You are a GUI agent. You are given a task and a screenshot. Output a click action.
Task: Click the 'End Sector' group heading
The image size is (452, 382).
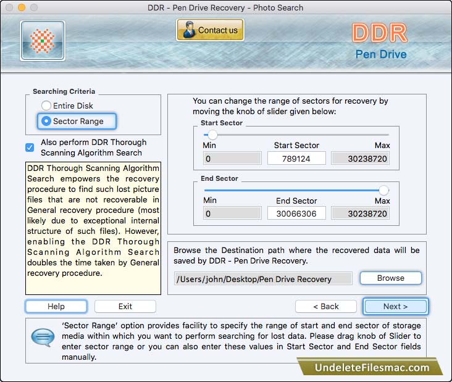coord(219,178)
